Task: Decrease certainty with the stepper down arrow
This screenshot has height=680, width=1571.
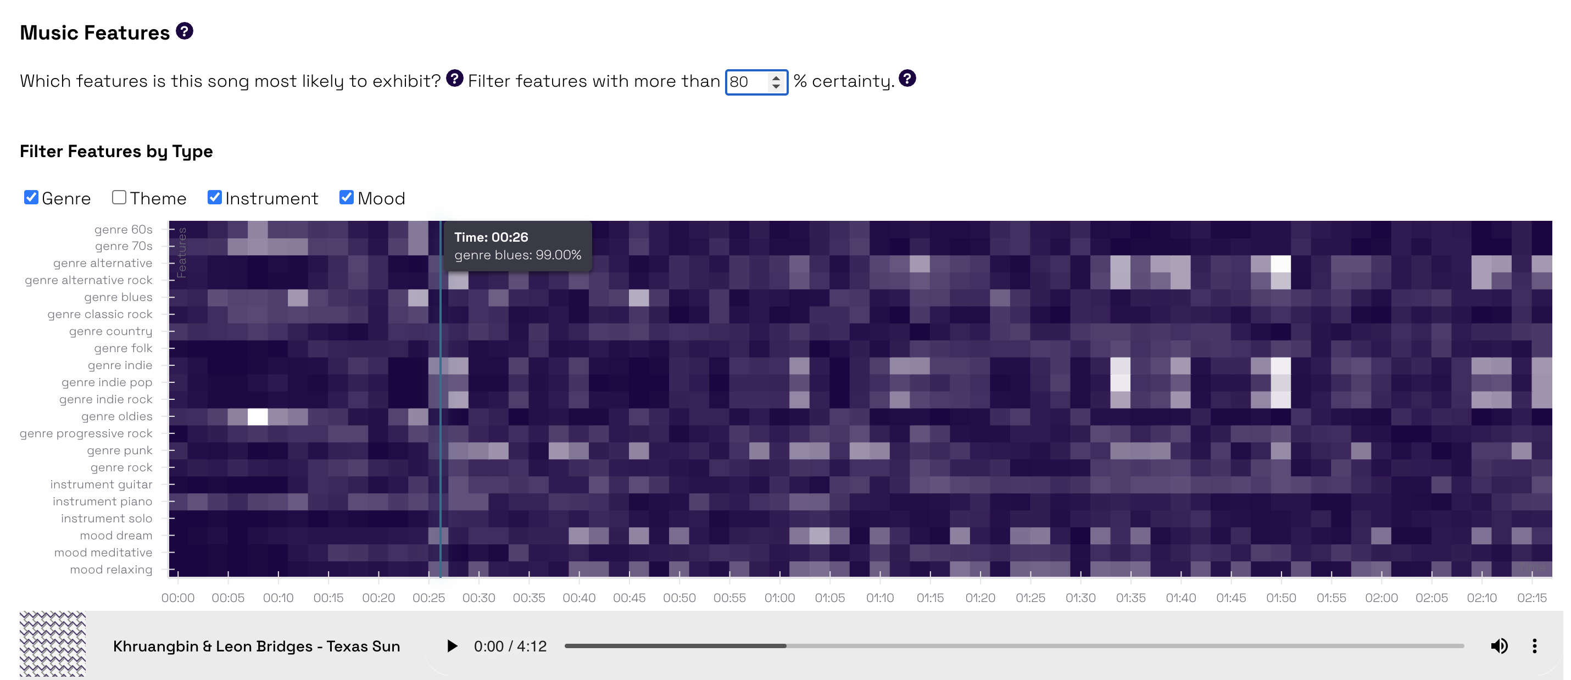Action: coord(776,87)
